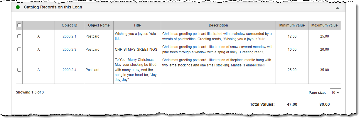Viewport: 361px width, 120px height.
Task: Sort by Minimum value header
Action: click(292, 25)
